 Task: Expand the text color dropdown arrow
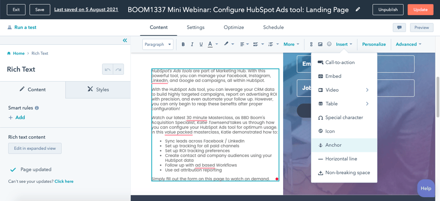[x=217, y=44]
